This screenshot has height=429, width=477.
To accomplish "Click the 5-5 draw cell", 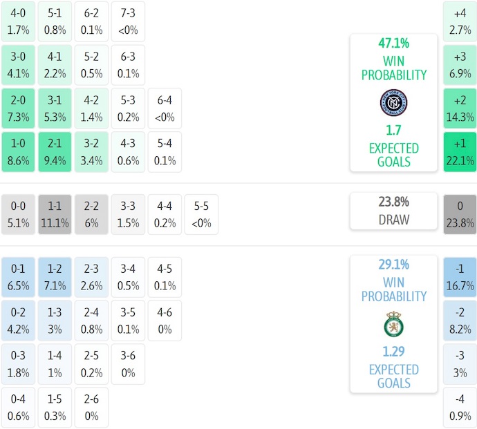I will point(201,214).
